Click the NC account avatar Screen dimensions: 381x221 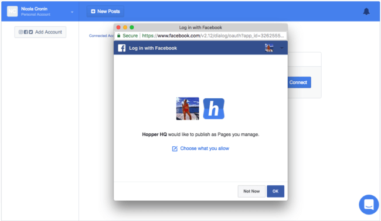click(12, 11)
